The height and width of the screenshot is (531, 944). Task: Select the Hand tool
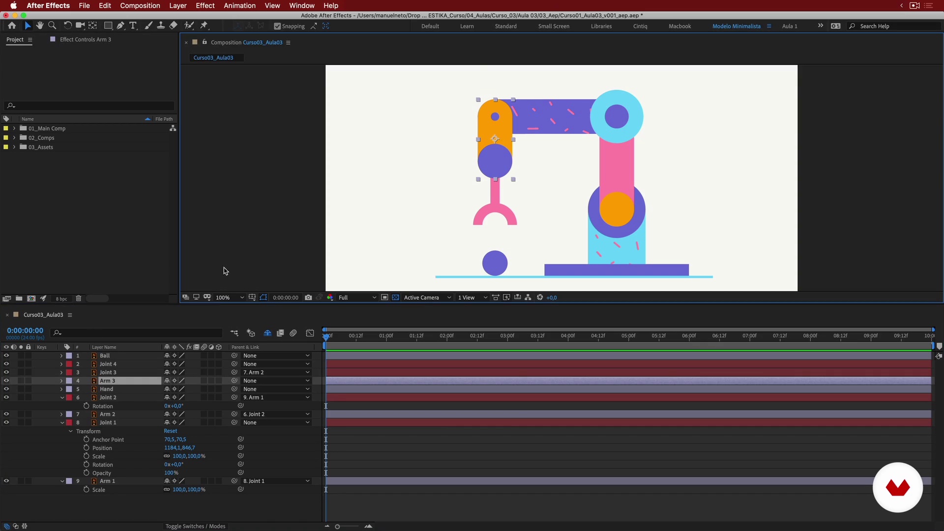(x=40, y=26)
